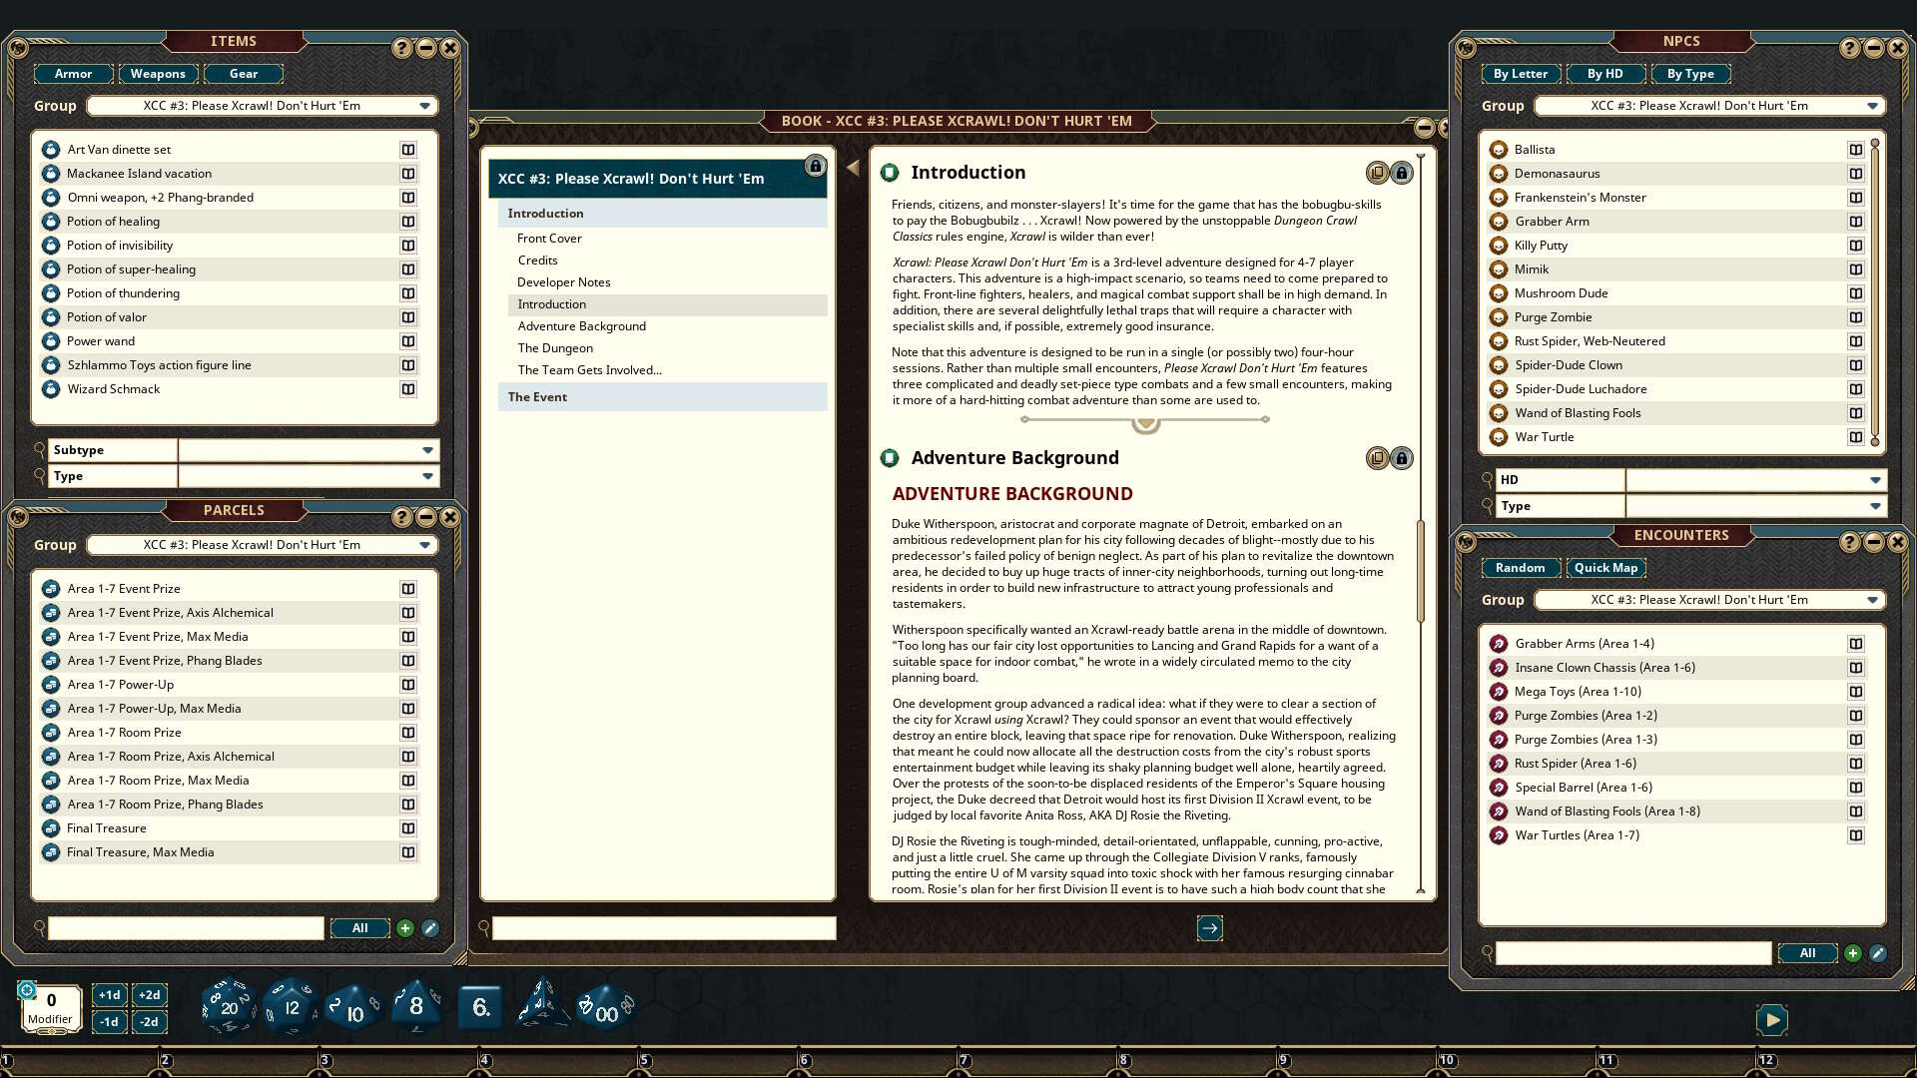Toggle lock on Adventure Background section
1917x1078 pixels.
(x=1402, y=458)
